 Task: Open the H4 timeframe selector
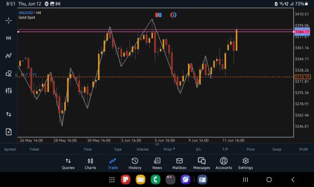pyautogui.click(x=9, y=38)
